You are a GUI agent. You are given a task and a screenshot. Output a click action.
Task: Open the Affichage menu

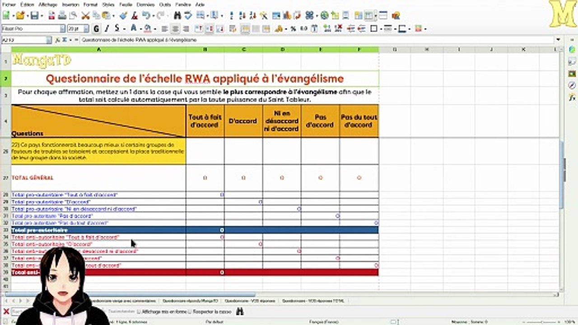[x=47, y=4]
